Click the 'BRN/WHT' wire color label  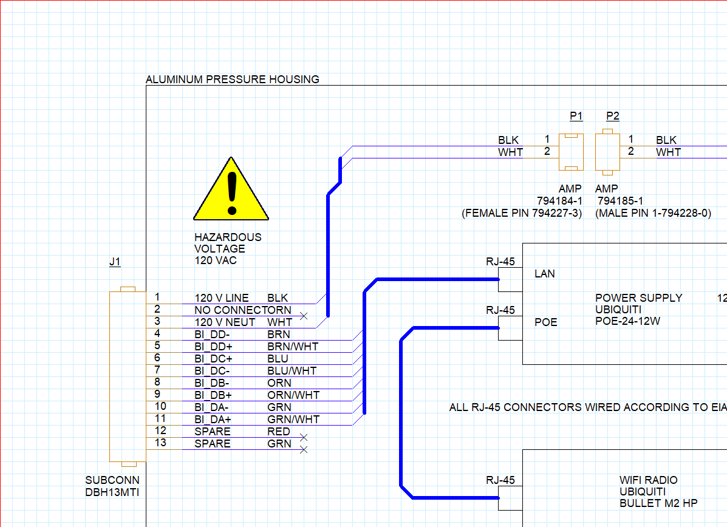293,346
